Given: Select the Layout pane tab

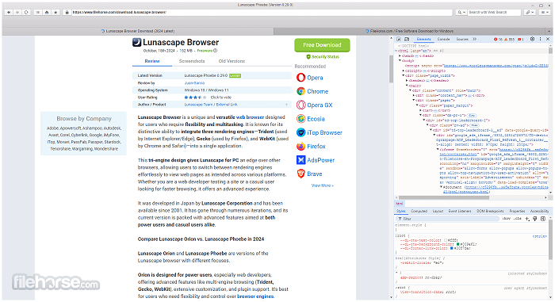Looking at the screenshot, I should 438,211.
